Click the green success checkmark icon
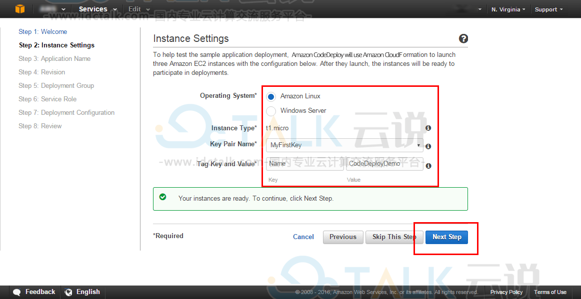The image size is (581, 299). (x=162, y=197)
